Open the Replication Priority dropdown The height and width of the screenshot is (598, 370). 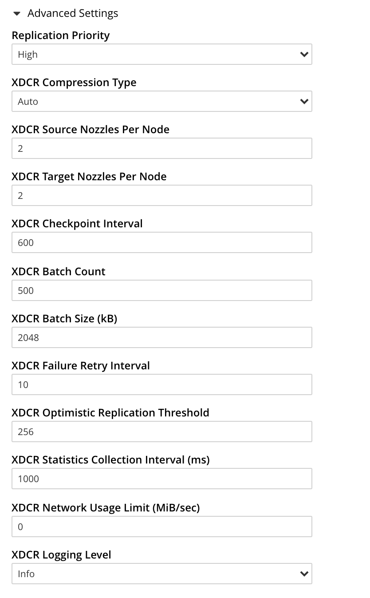coord(162,54)
